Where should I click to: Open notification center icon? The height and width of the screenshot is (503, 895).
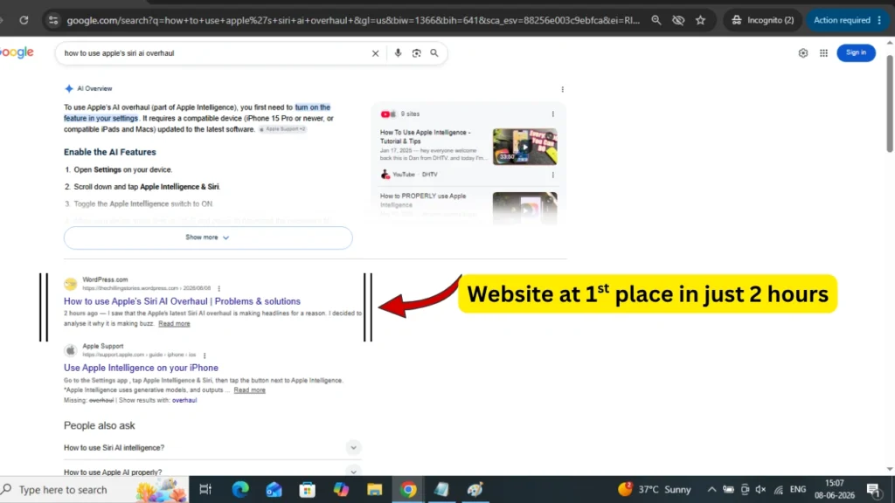(873, 489)
